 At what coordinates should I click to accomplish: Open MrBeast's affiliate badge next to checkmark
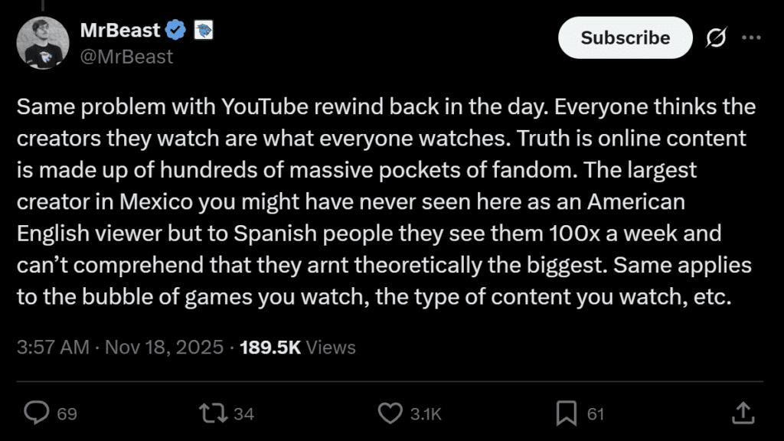click(x=201, y=30)
